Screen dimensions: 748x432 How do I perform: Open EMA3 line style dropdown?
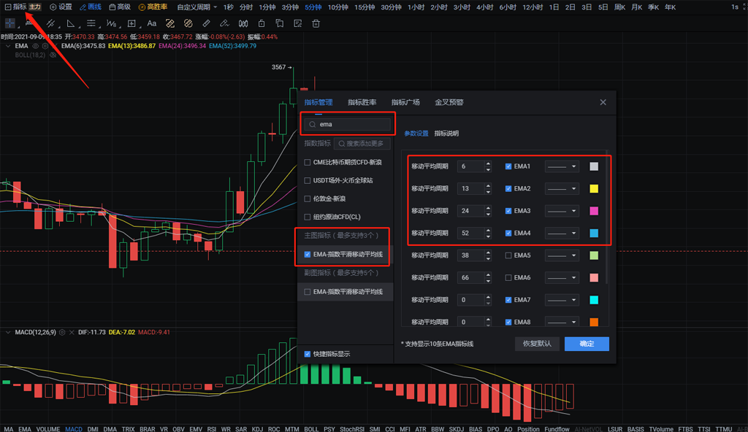[x=562, y=211]
